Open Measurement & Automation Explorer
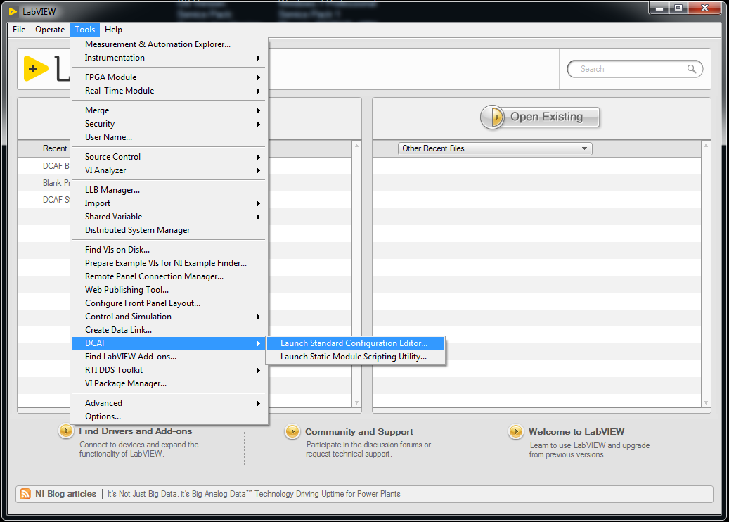729x522 pixels. click(x=157, y=44)
